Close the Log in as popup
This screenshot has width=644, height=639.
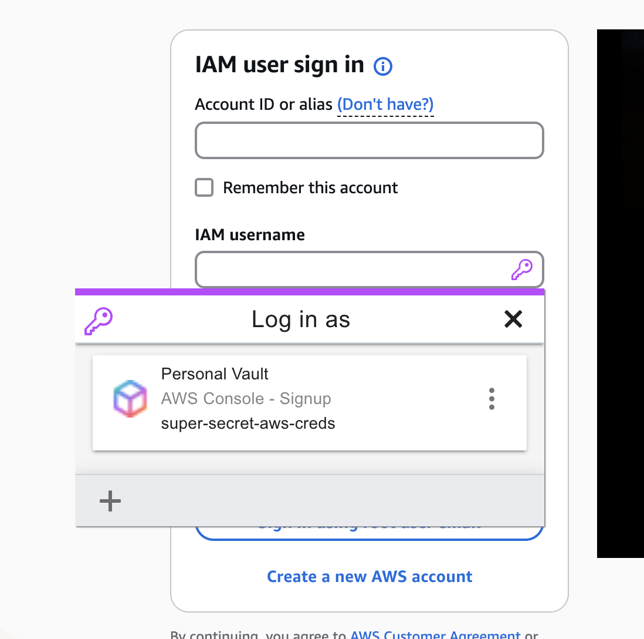tap(513, 319)
